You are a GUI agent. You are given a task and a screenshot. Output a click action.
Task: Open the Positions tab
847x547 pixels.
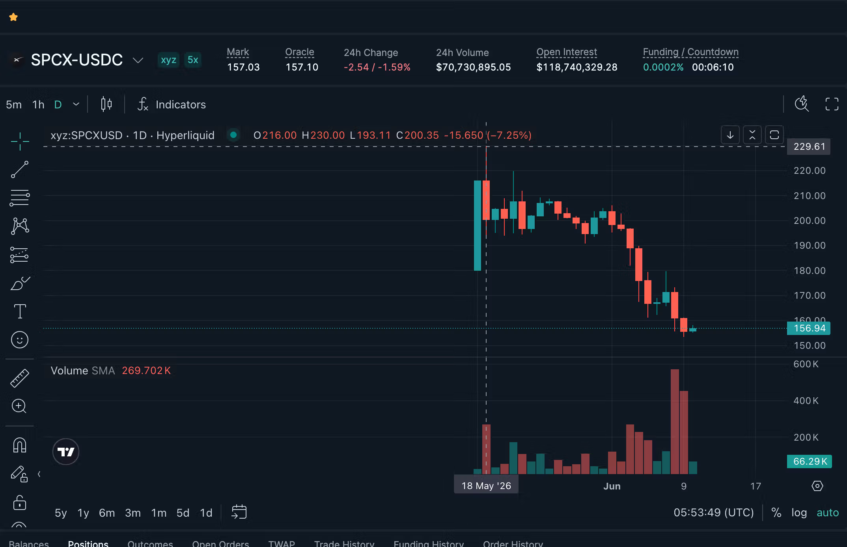(88, 543)
